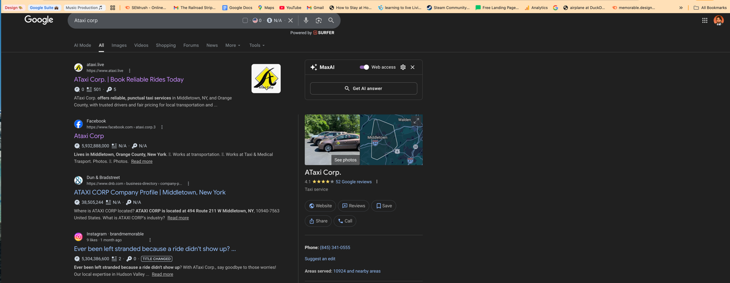The width and height of the screenshot is (730, 283).
Task: Switch to Shopping tab
Action: [166, 45]
